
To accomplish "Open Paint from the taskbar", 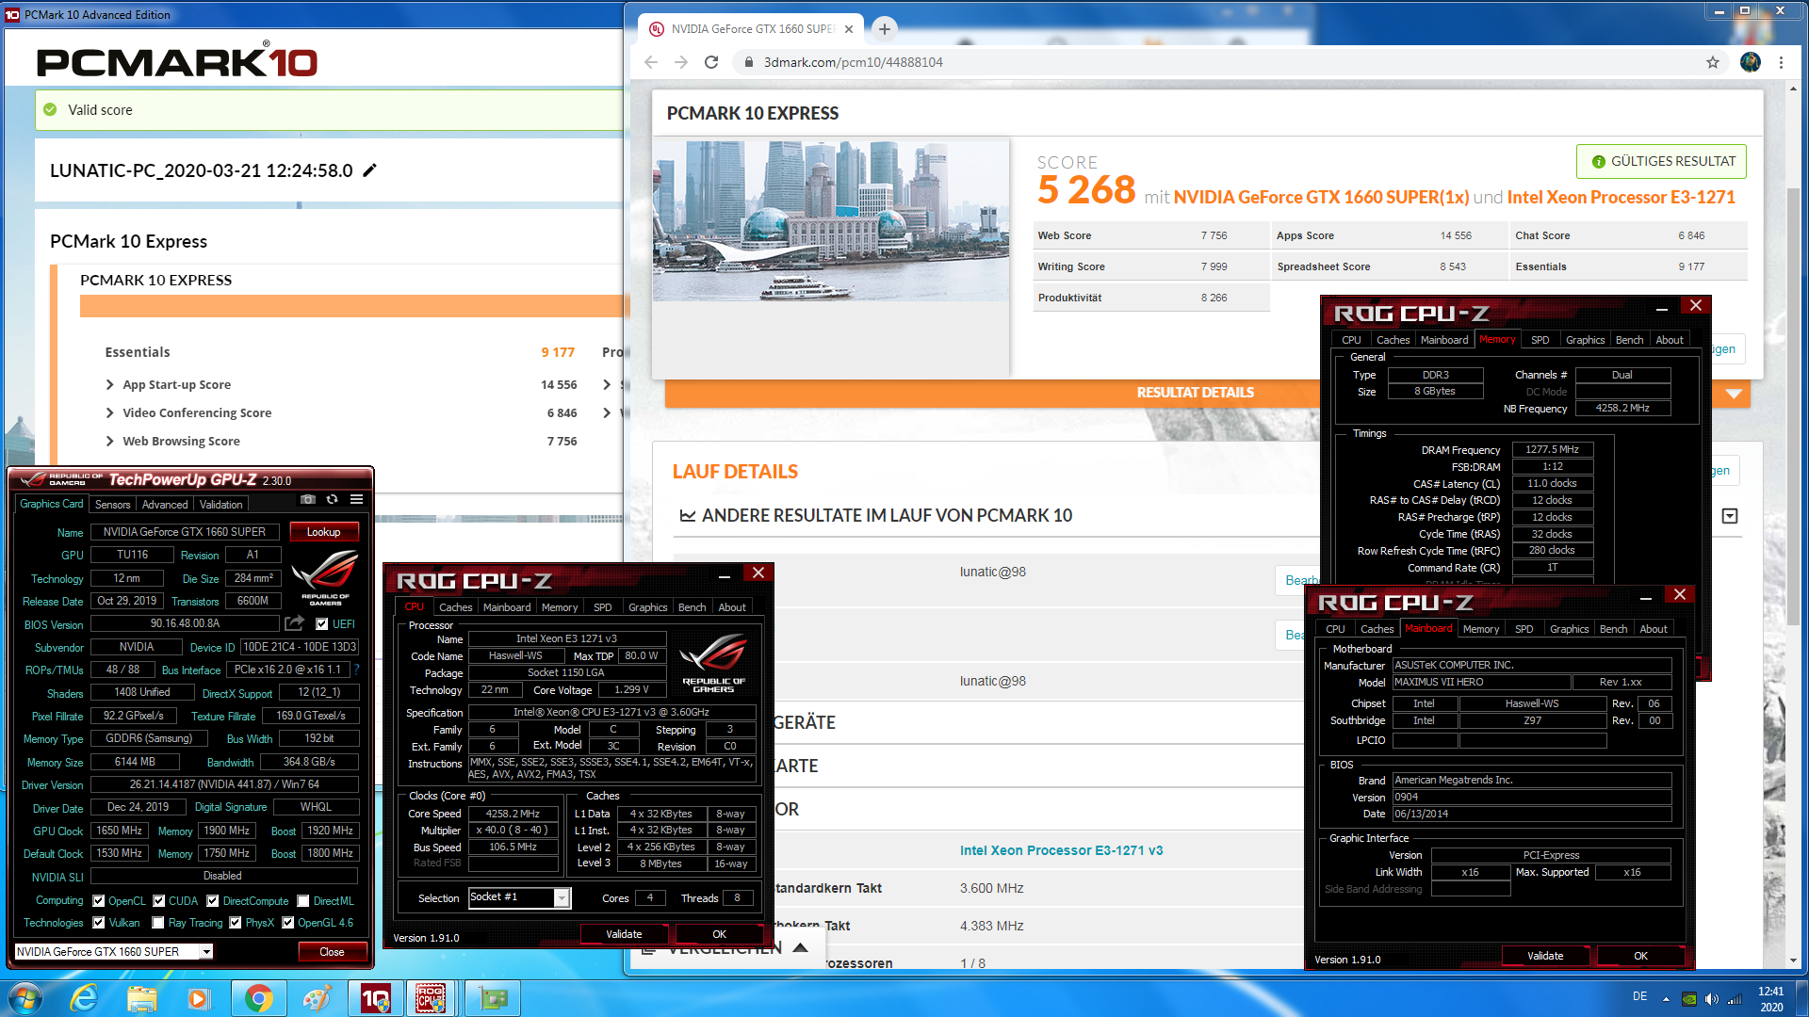I will tap(317, 998).
